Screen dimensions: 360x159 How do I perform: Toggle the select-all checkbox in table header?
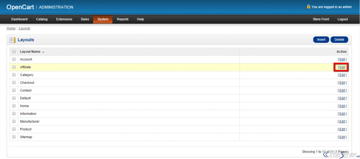pos(14,51)
